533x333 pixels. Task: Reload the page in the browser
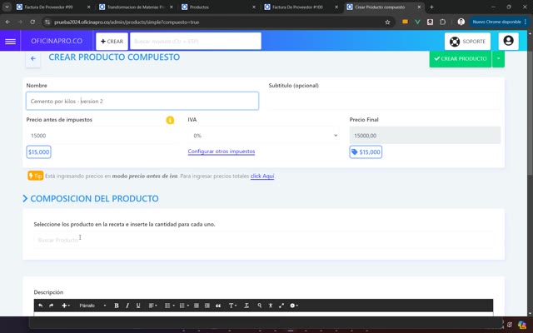[32, 22]
